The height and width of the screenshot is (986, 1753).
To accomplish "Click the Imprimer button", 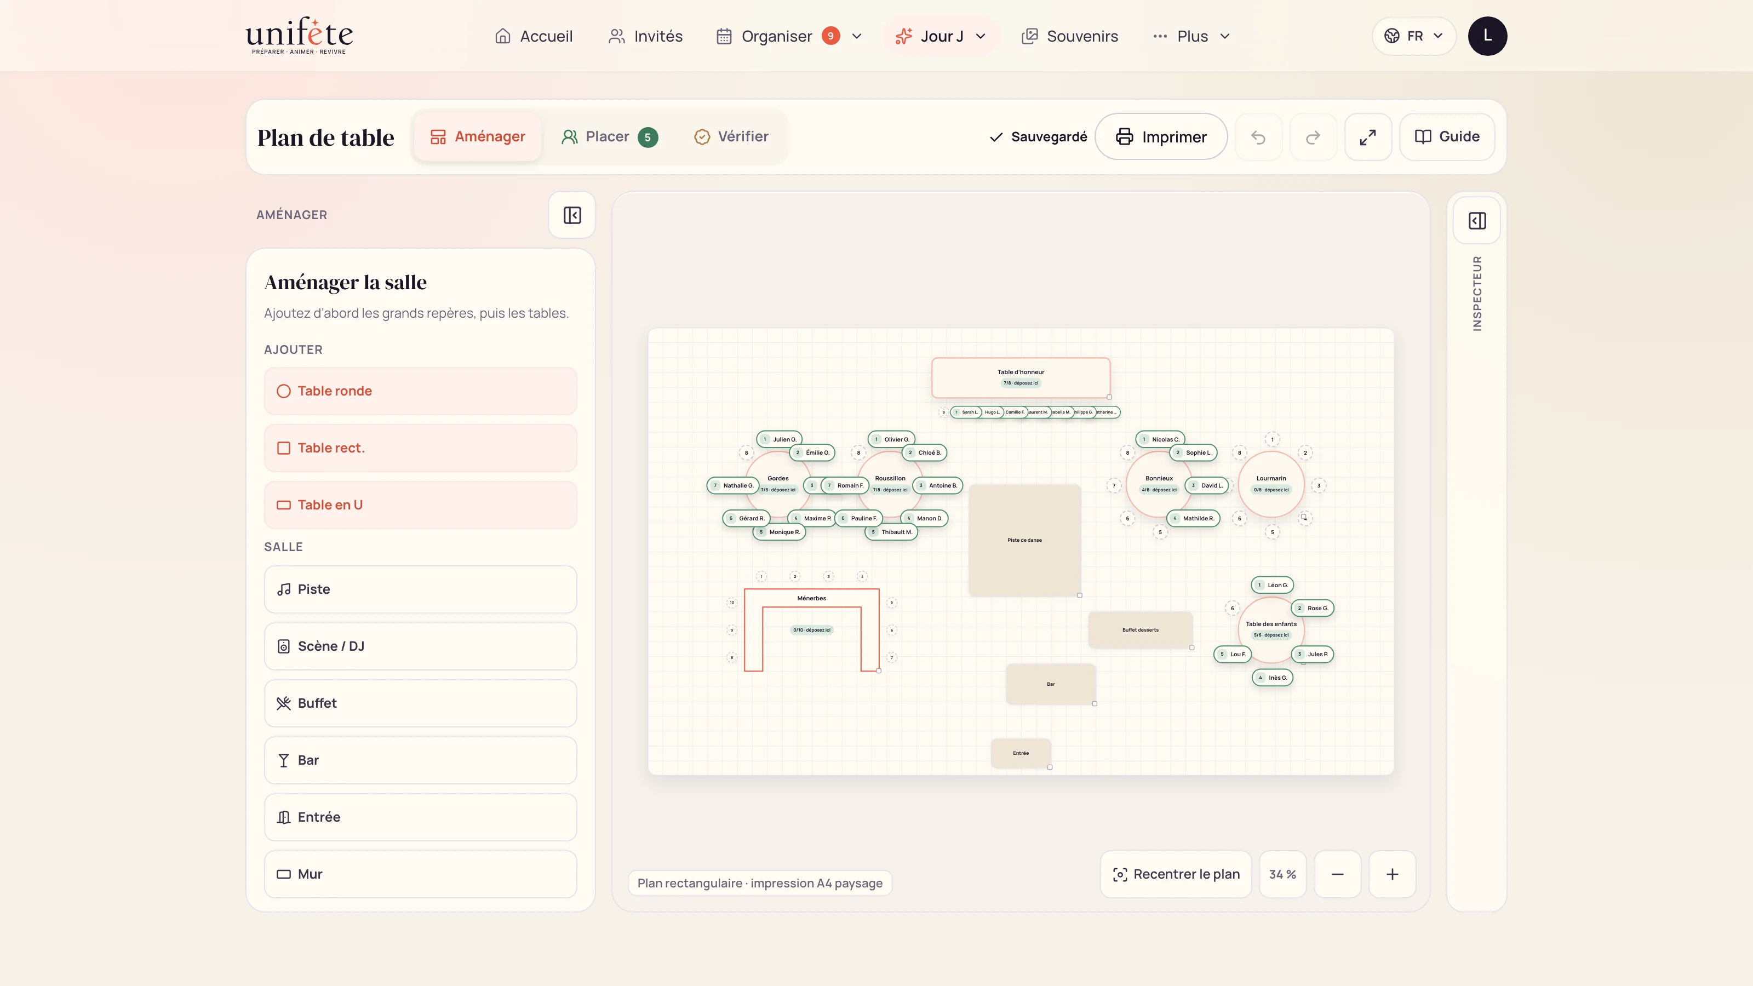I will [1161, 137].
